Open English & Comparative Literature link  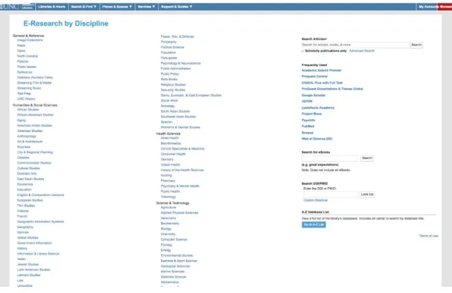pos(41,195)
